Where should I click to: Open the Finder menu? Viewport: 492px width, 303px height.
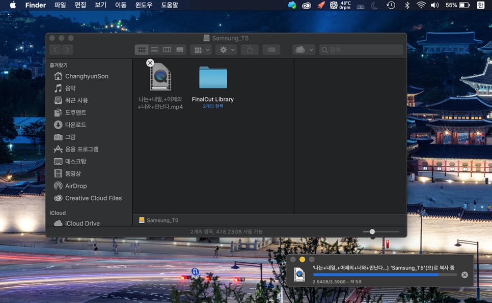[36, 5]
